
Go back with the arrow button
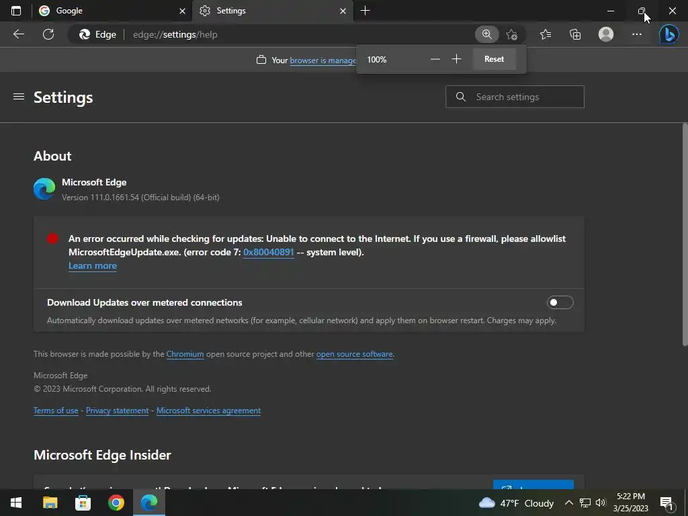[18, 34]
